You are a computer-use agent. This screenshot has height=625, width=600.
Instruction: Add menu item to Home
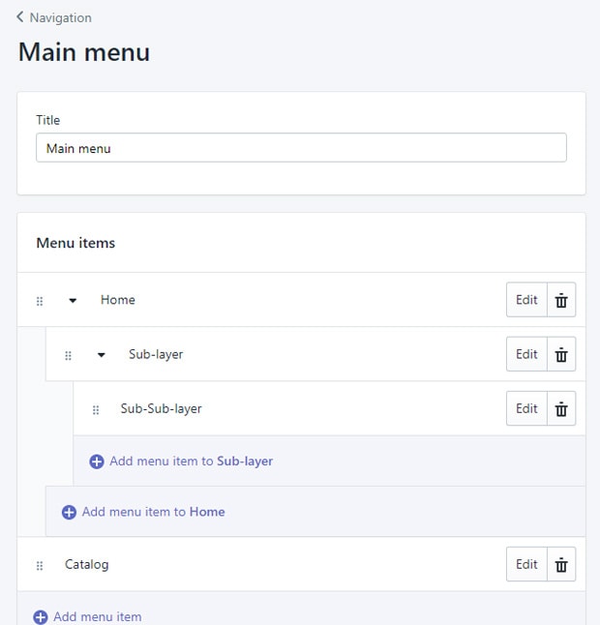click(143, 512)
